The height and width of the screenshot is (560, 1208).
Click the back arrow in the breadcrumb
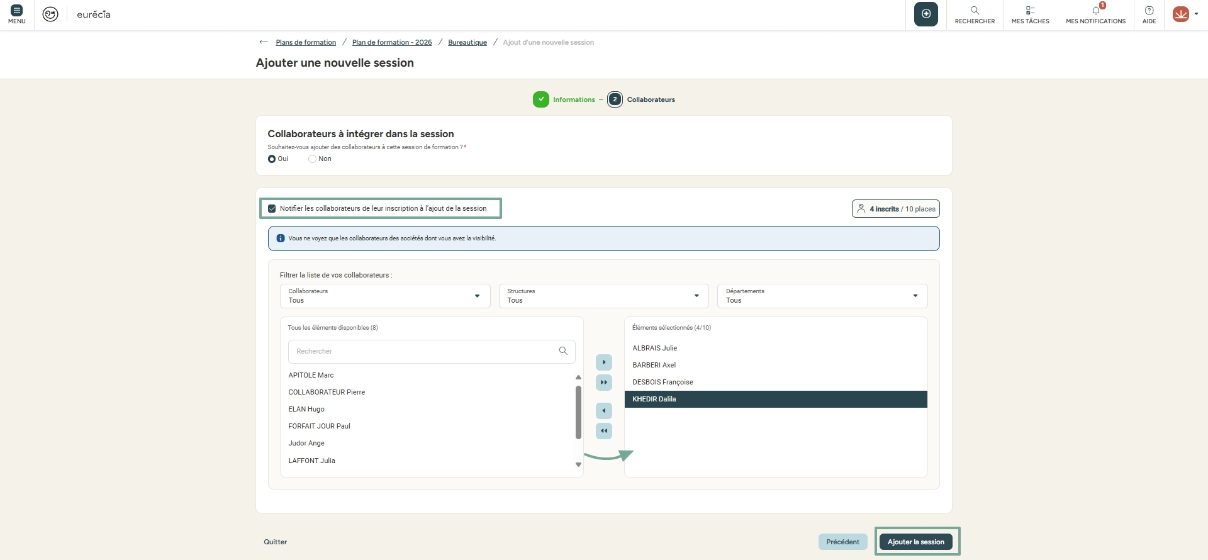[264, 42]
